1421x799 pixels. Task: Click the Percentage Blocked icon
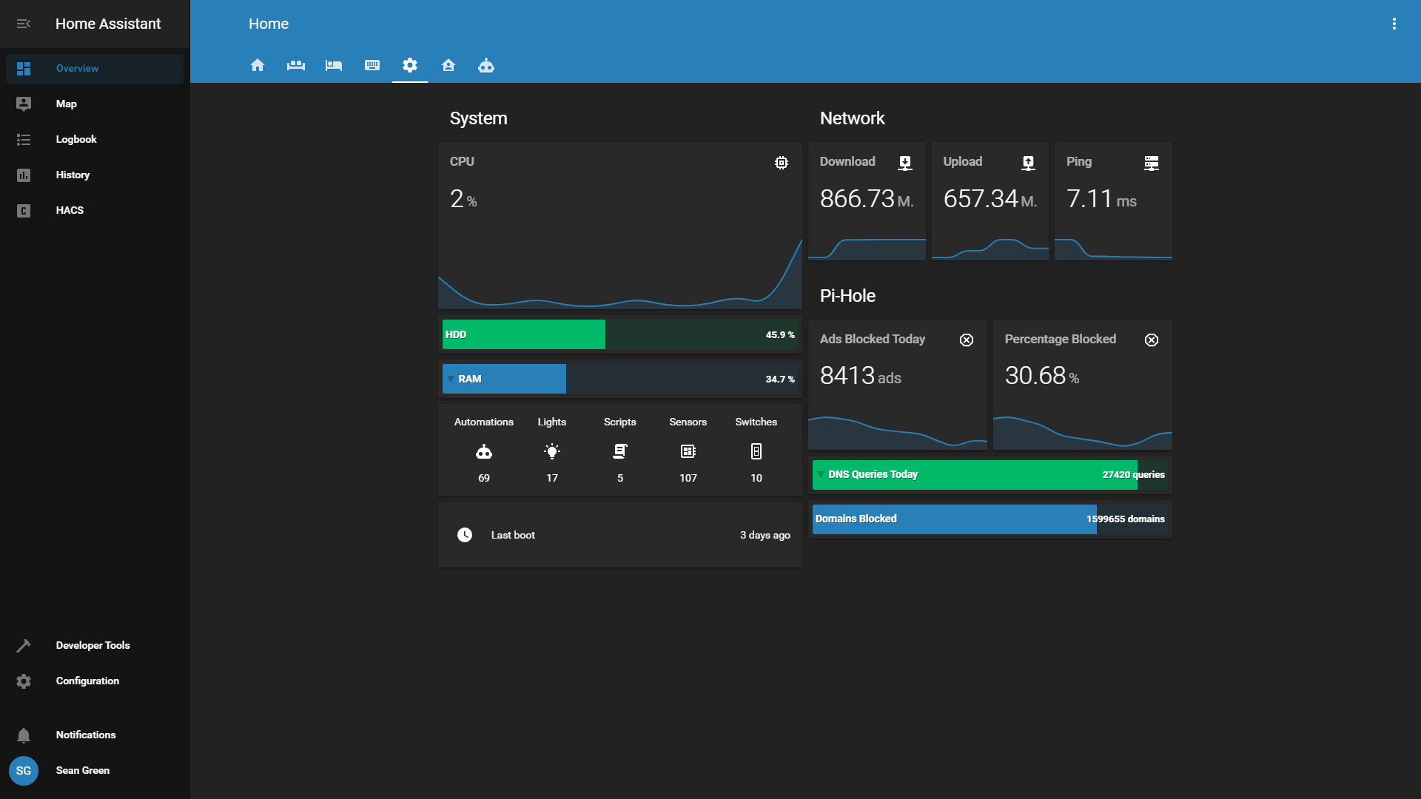pos(1152,340)
